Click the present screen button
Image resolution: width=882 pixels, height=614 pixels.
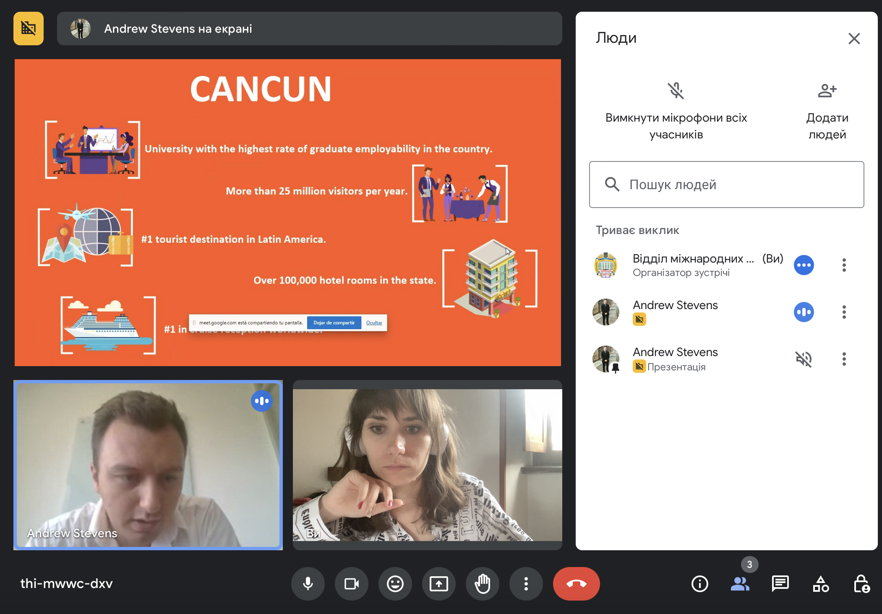point(438,583)
